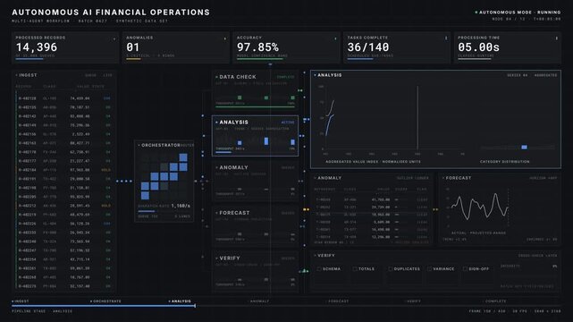The height and width of the screenshot is (322, 573).
Task: Select the Anomaly stage in bottom timeline
Action: pyautogui.click(x=259, y=301)
